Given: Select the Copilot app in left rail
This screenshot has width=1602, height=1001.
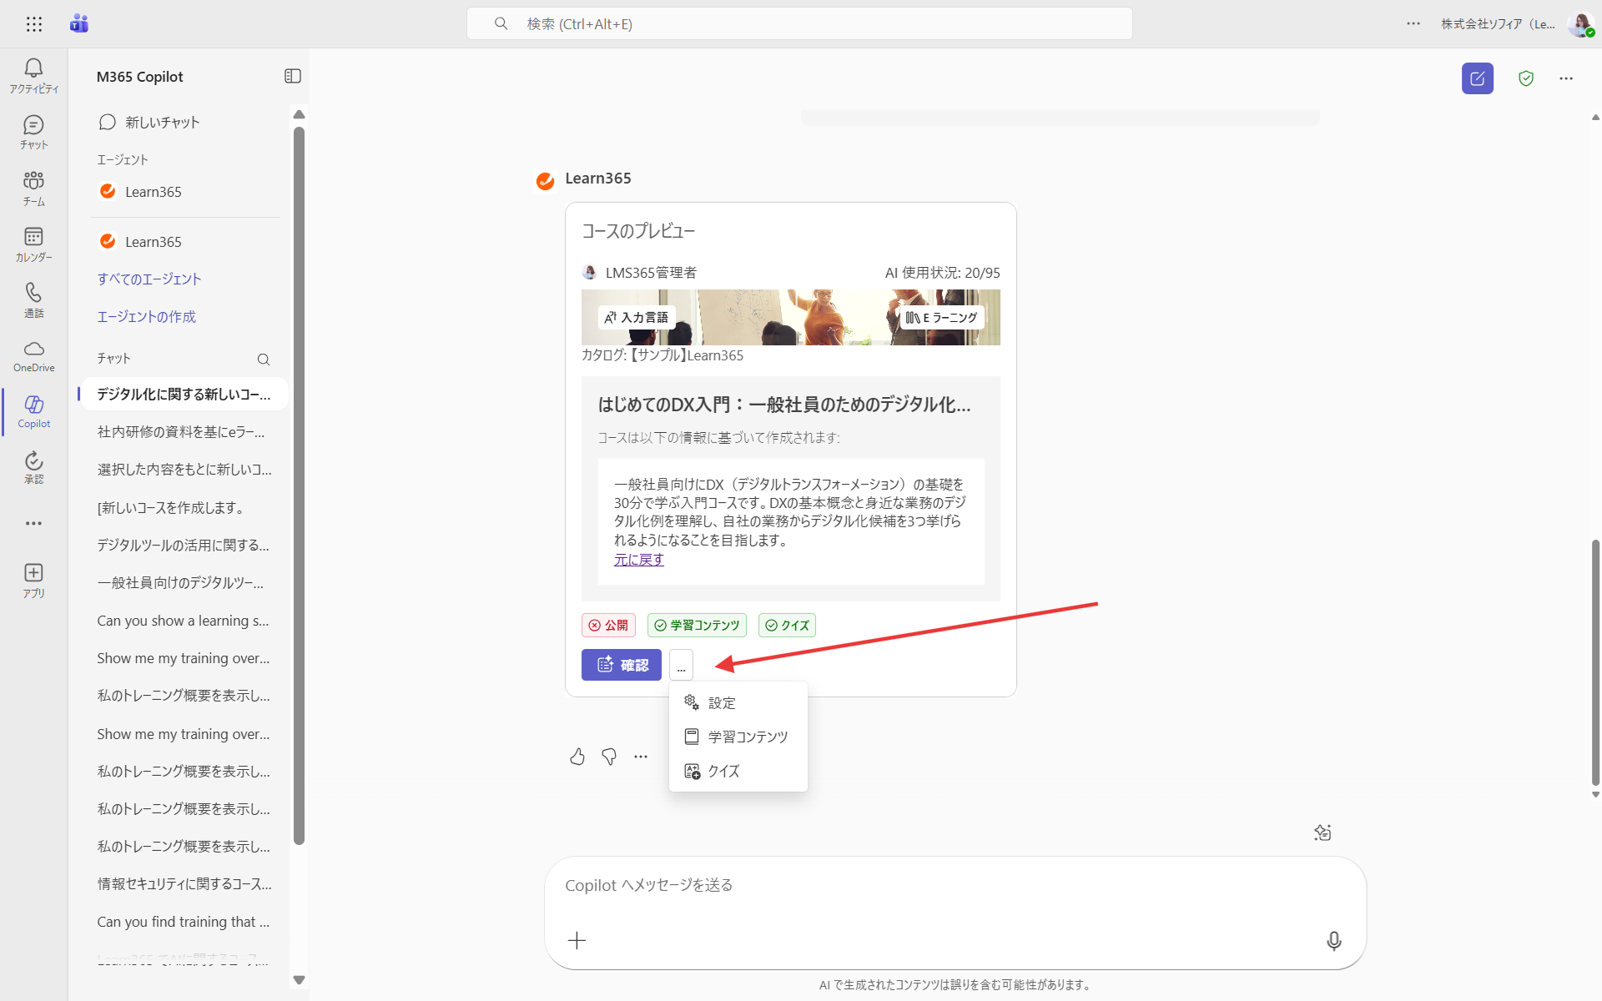Looking at the screenshot, I should 34,412.
